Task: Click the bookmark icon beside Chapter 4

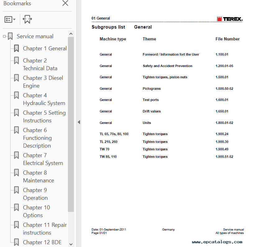Action: (x=16, y=95)
